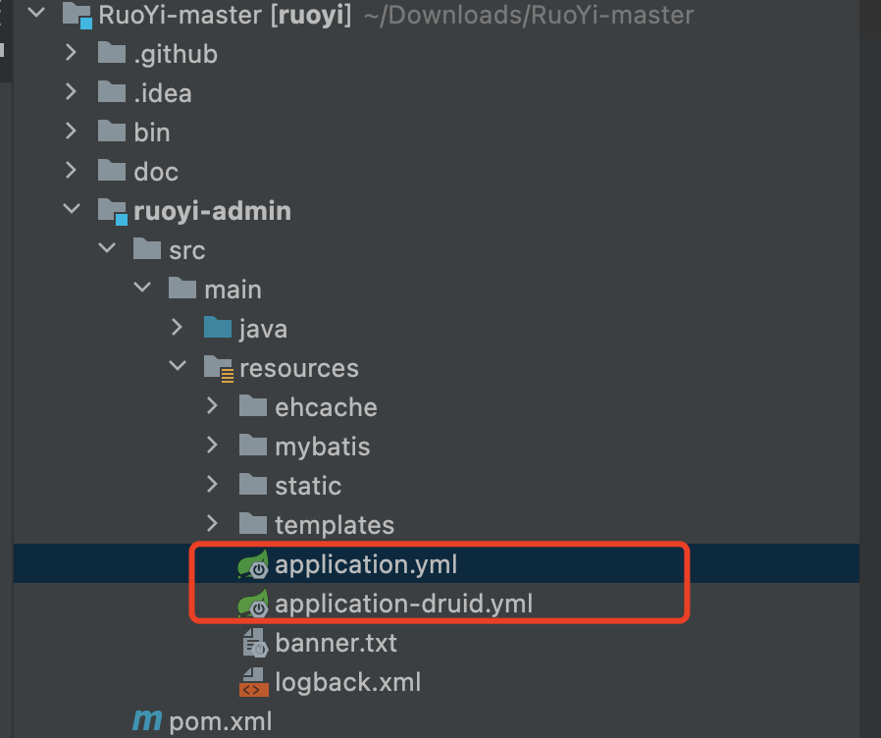
Task: Select the RuoYi-master [ruoyi] project name
Action: pos(225,15)
